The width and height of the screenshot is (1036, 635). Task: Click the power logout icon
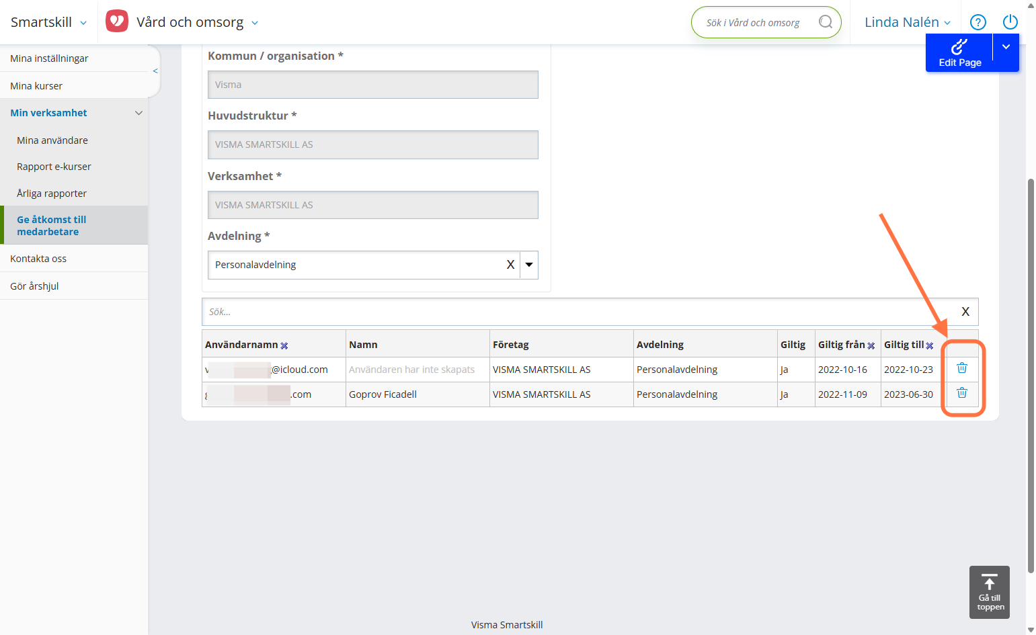(1010, 22)
